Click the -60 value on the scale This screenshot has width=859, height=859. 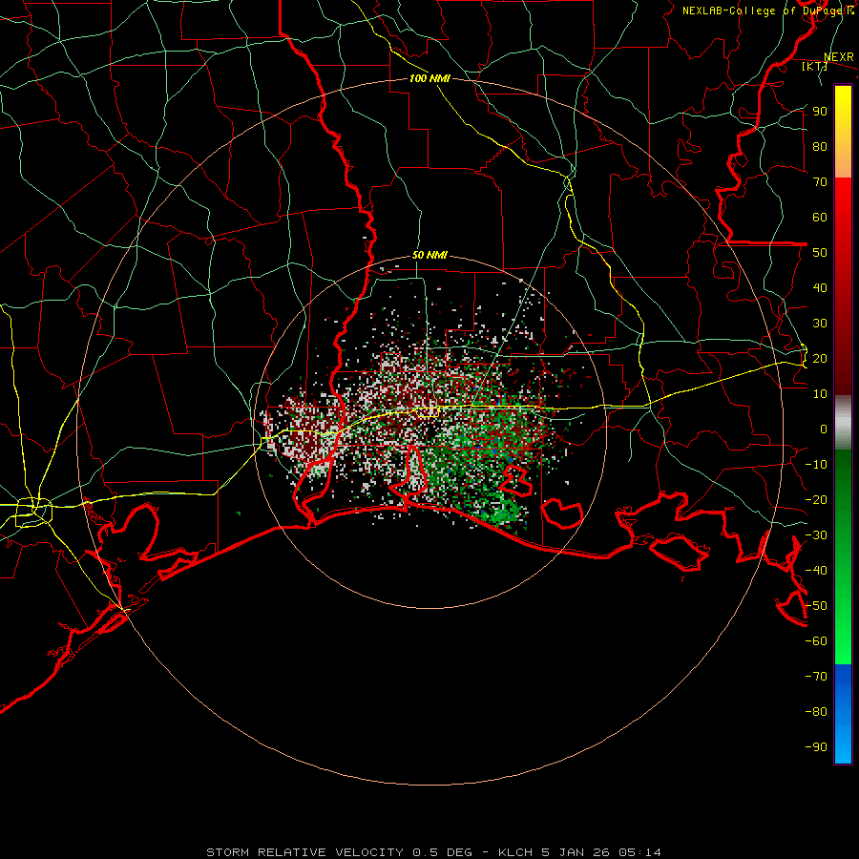tap(817, 641)
